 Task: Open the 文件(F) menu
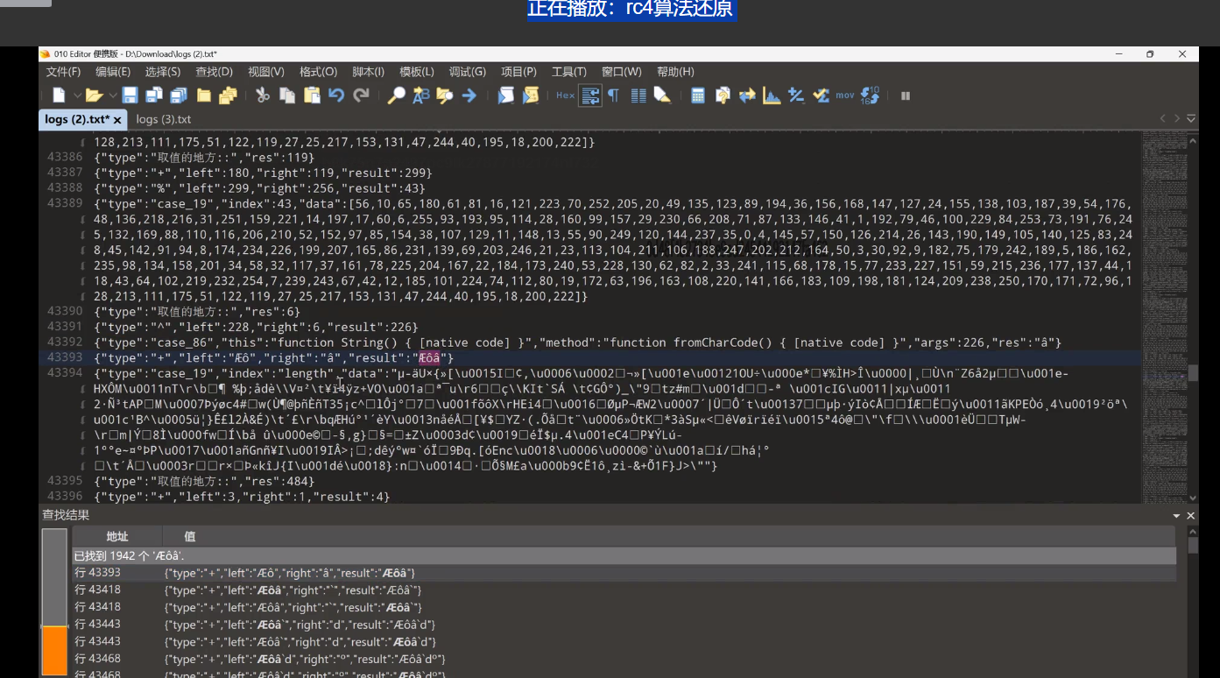click(x=63, y=72)
